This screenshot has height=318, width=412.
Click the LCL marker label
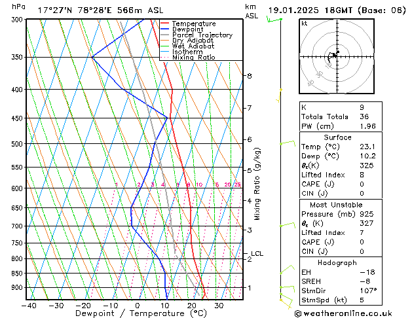pyautogui.click(x=257, y=254)
